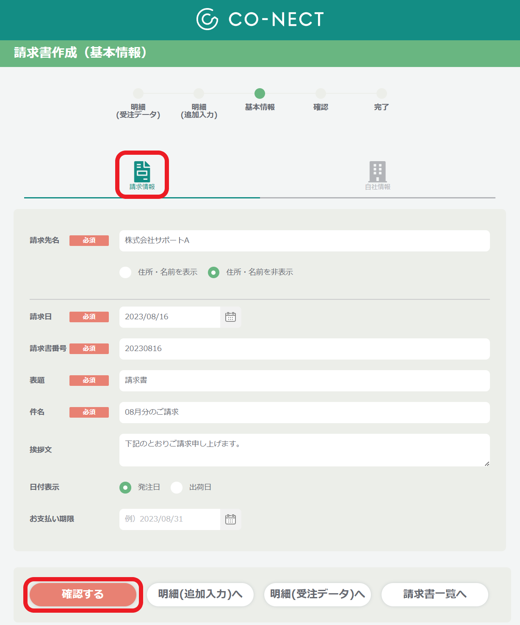Select 住所・名前を非表示 radio button
This screenshot has height=625, width=520.
[x=214, y=272]
